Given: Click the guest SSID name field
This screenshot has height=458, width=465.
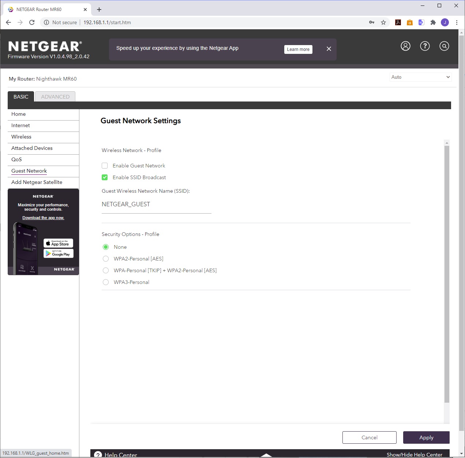Looking at the screenshot, I should [157, 204].
